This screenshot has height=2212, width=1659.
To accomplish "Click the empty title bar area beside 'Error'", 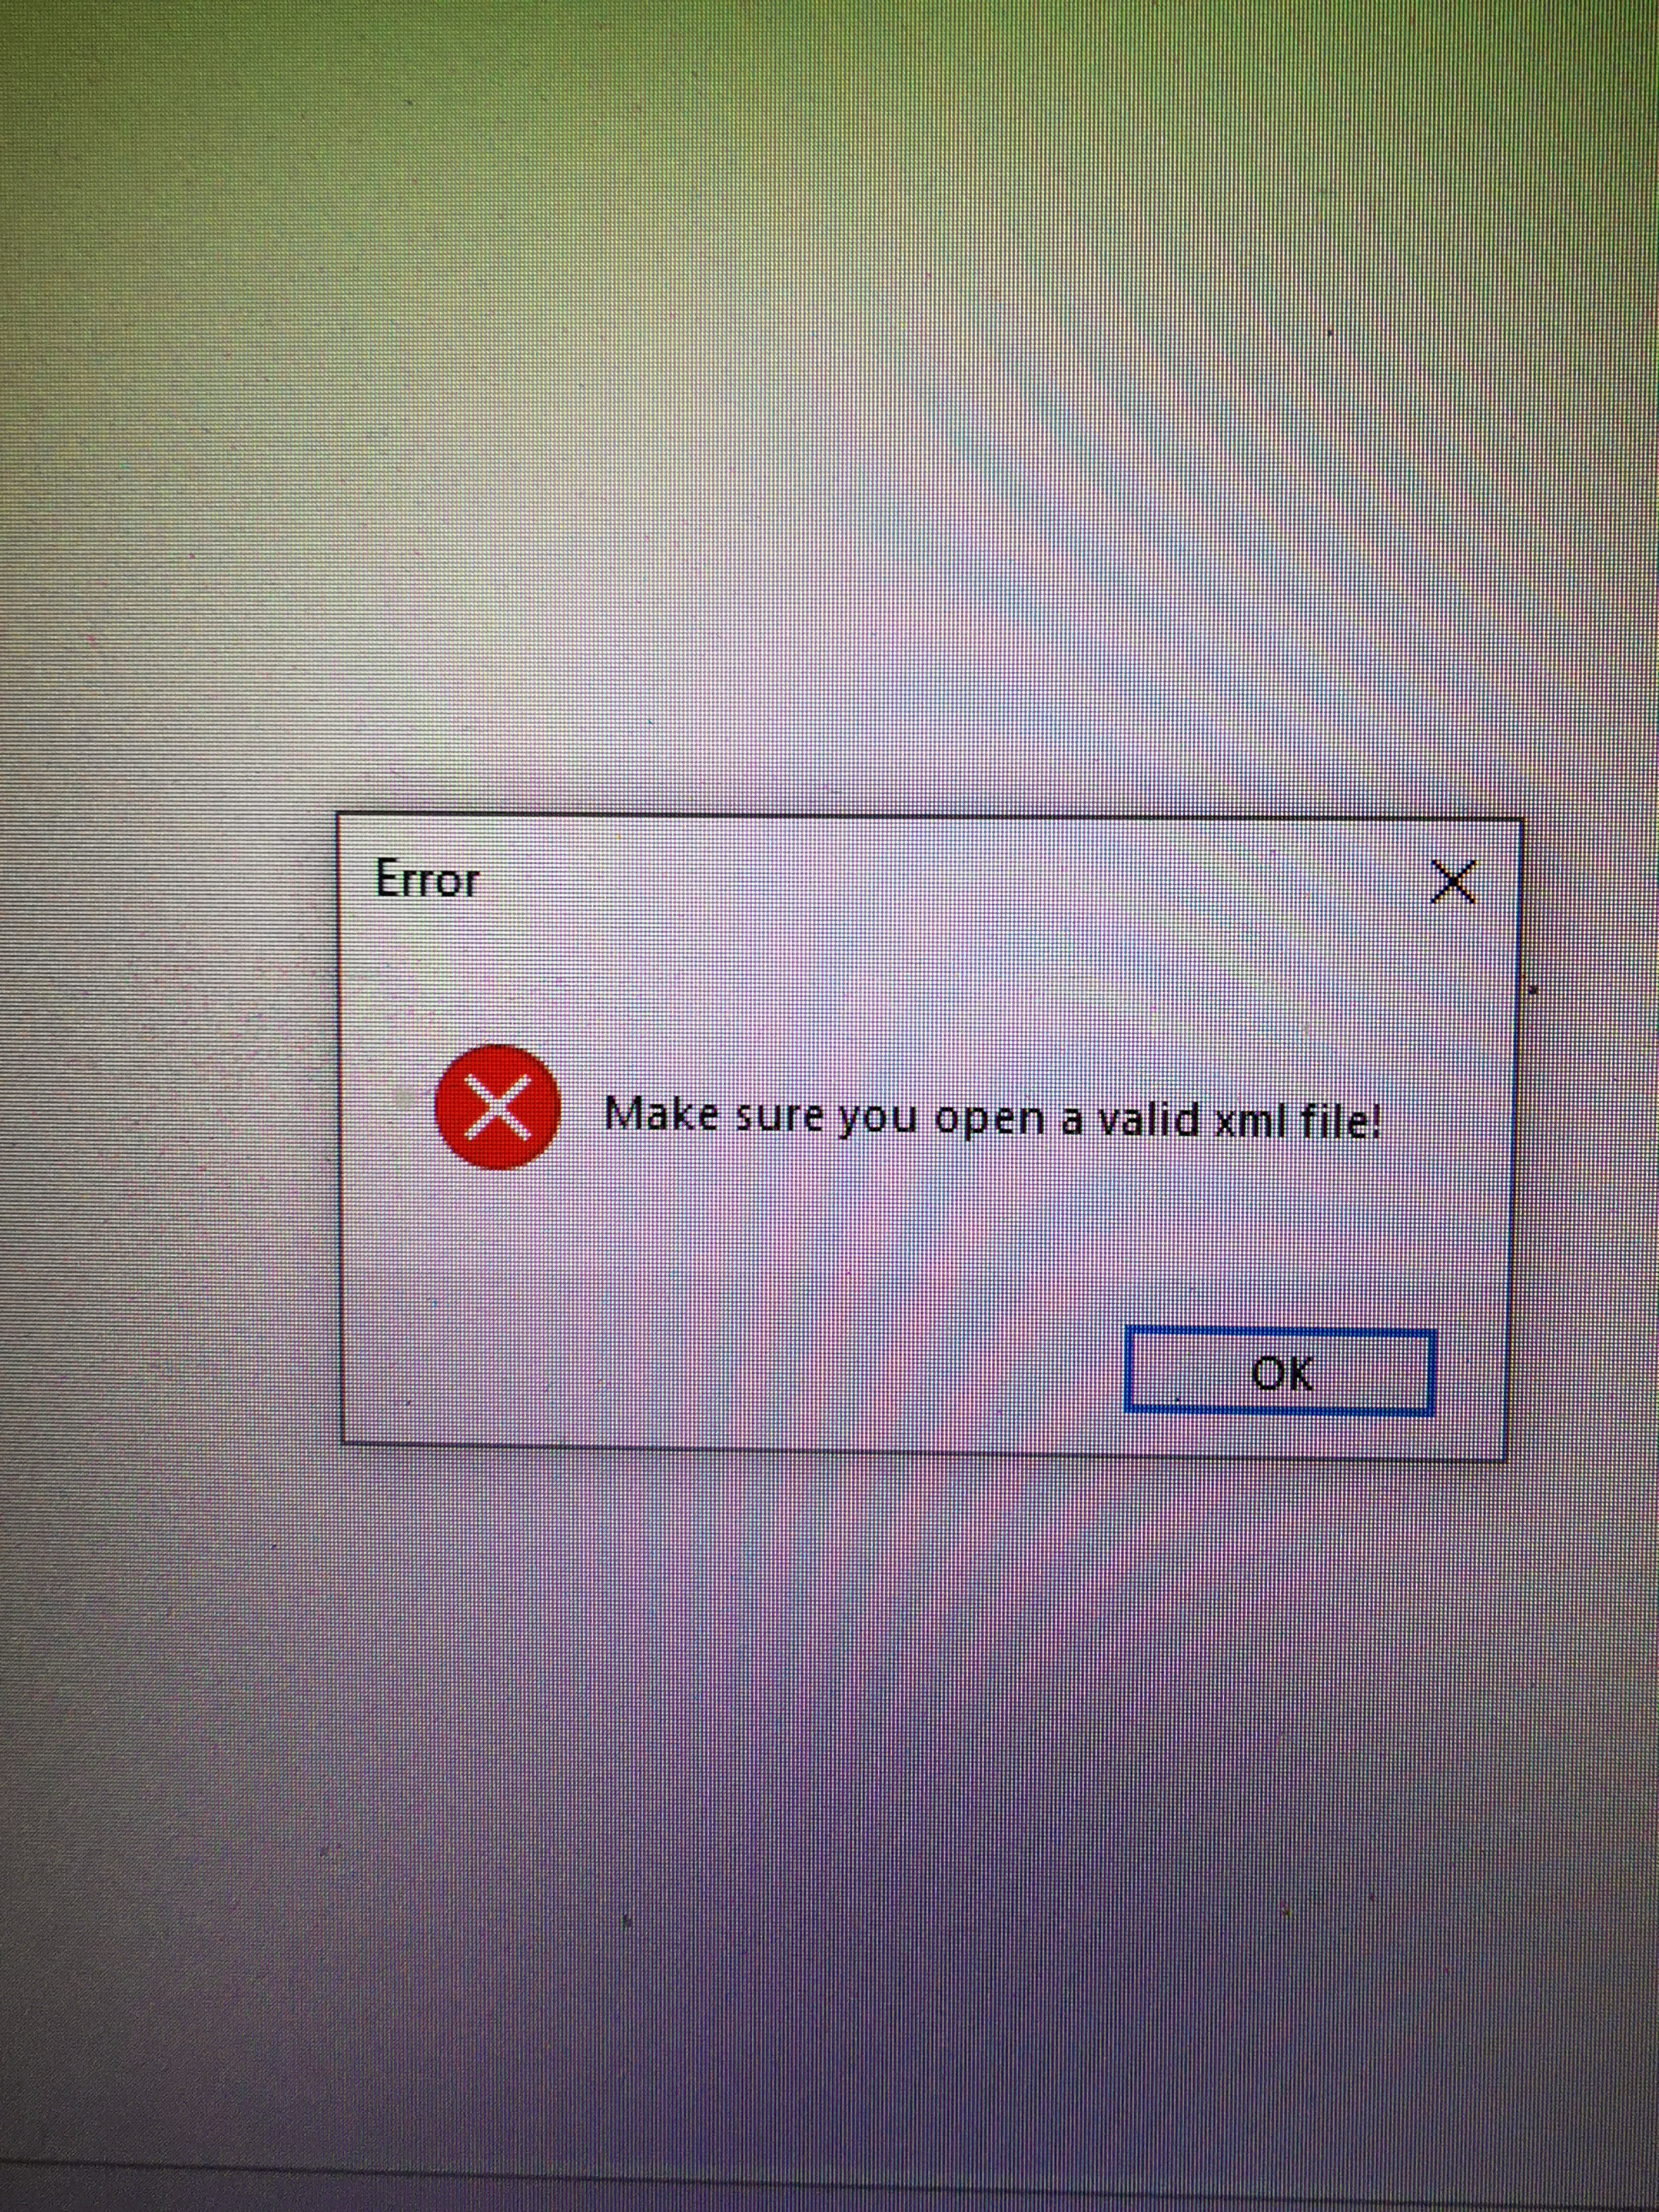I will coord(950,880).
